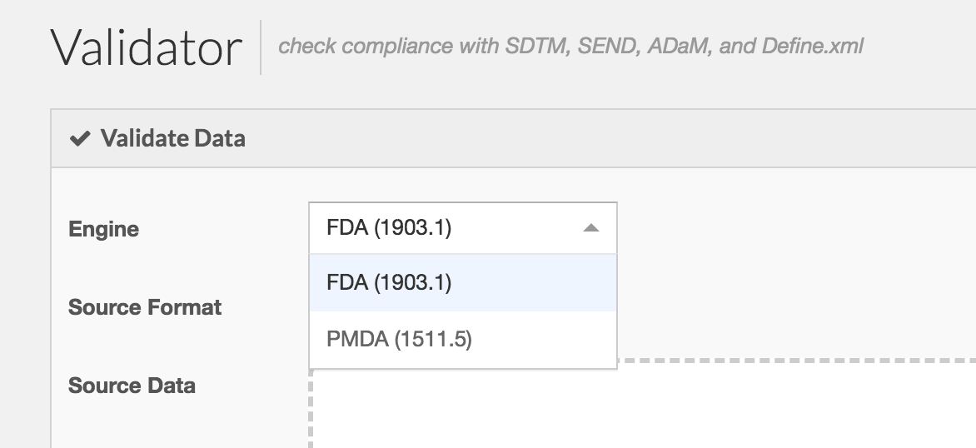Click the dashed Source Data drop zone
Screen dimensions: 976x448
coord(641,408)
